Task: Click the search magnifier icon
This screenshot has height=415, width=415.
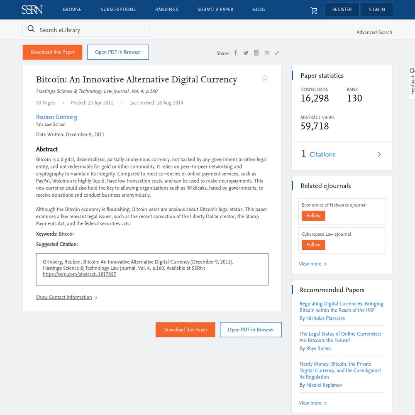Action: 31,29
